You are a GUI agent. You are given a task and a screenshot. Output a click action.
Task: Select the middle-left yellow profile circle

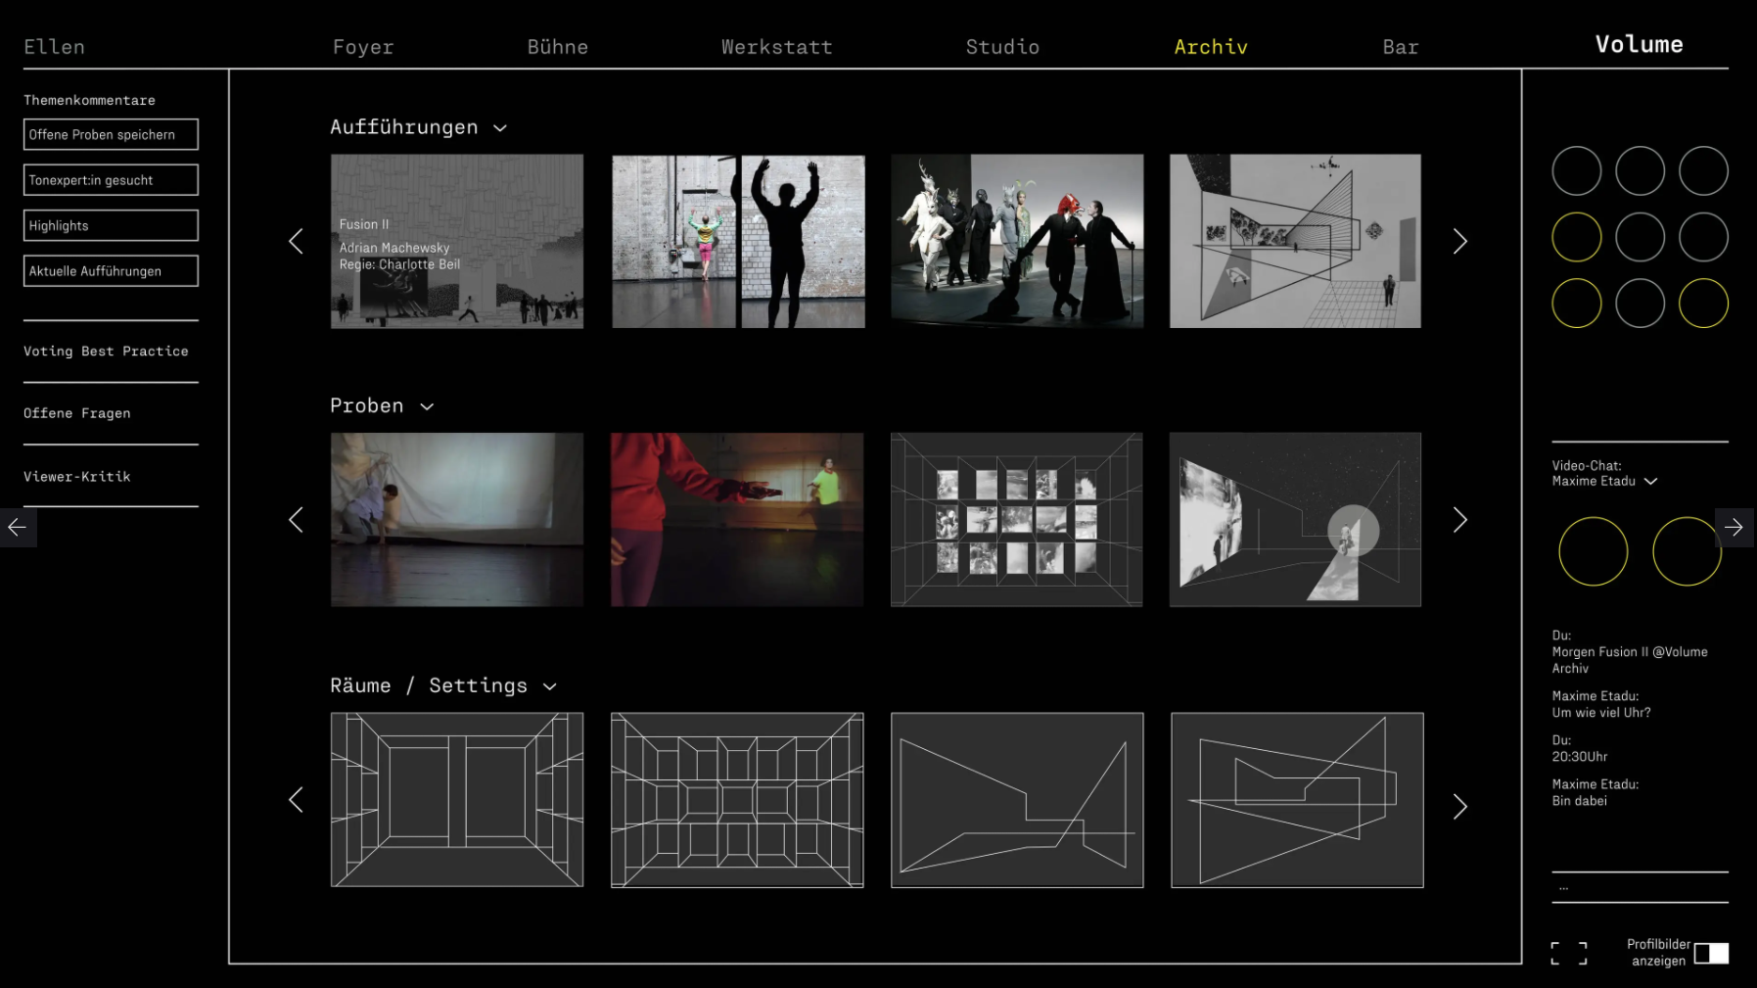click(x=1576, y=237)
